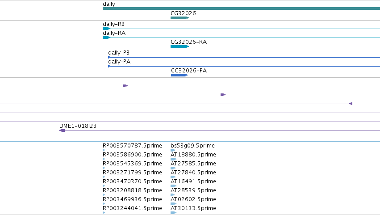Select the AT27840.5prime EST arrow
Image resolution: width=380 pixels, height=215 pixels.
173,177
